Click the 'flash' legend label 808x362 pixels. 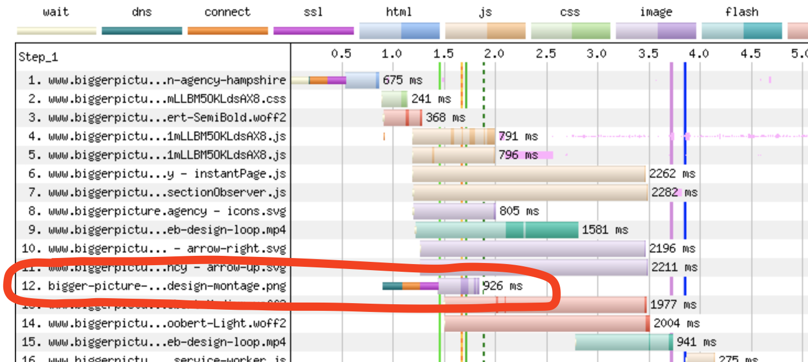coord(742,12)
